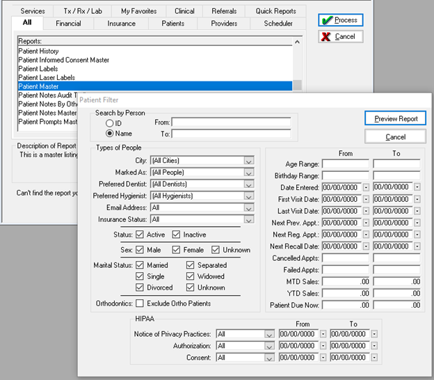
Task: Select Patient History in reports list
Action: pyautogui.click(x=155, y=51)
